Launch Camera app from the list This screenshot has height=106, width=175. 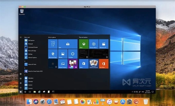pos(29,85)
